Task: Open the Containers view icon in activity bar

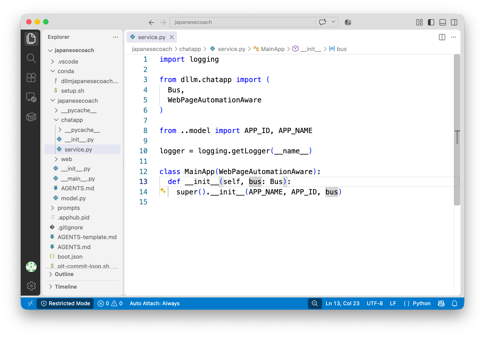Action: coord(31,117)
